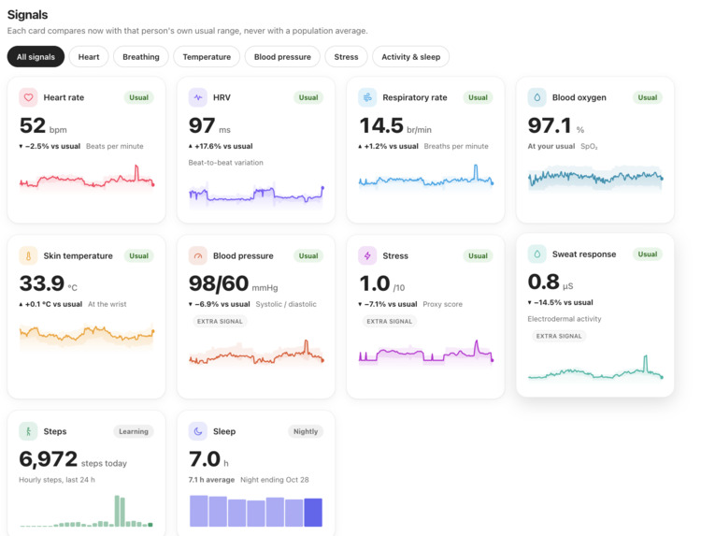
Task: Click Usual badge on Skin temperature
Action: (x=138, y=256)
